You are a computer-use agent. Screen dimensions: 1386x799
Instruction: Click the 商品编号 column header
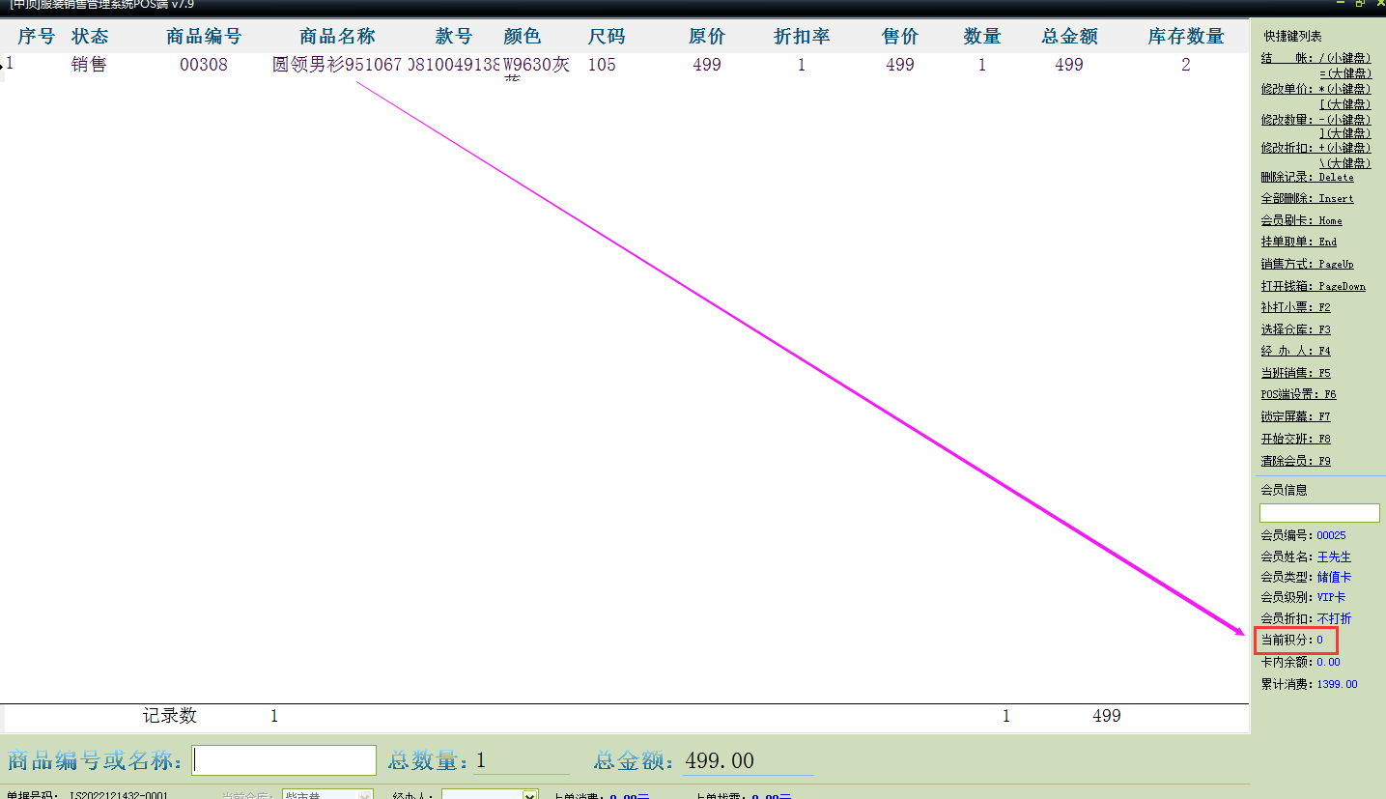point(204,37)
